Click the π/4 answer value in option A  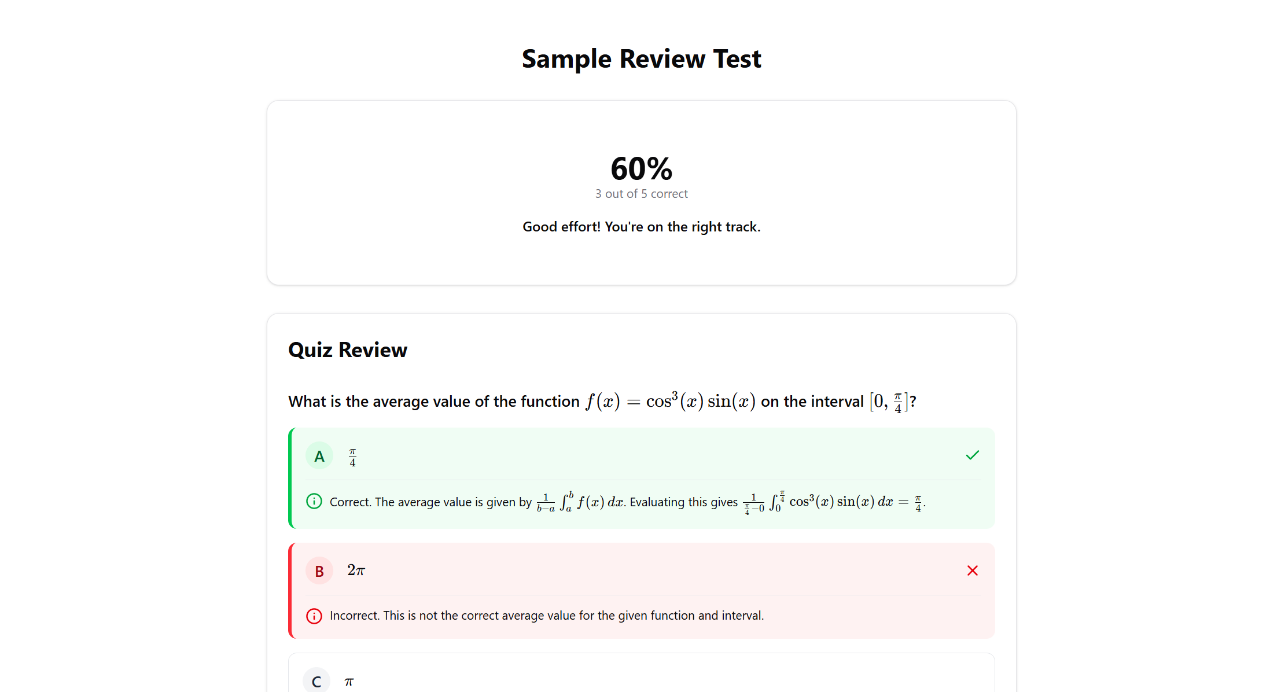pos(352,457)
